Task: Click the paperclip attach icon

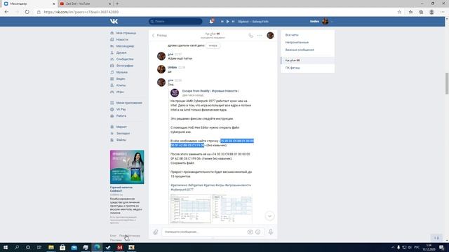Action: 156,232
